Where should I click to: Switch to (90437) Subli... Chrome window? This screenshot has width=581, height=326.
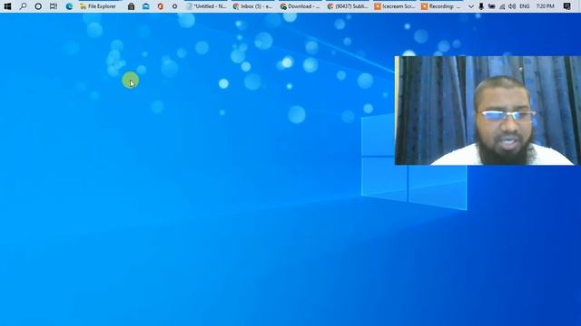348,6
